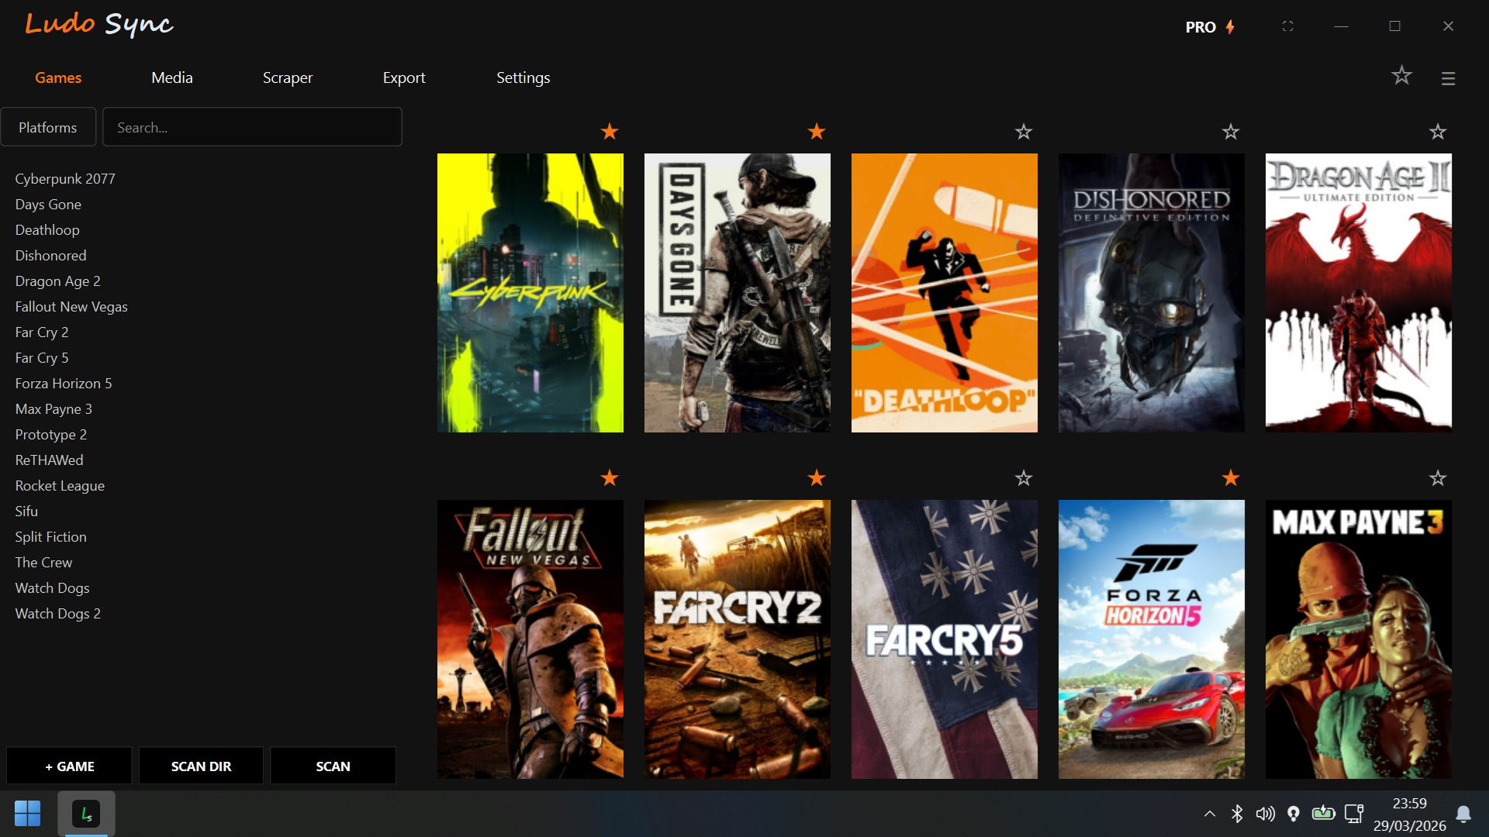
Task: Open the Platforms dropdown
Action: pyautogui.click(x=48, y=127)
